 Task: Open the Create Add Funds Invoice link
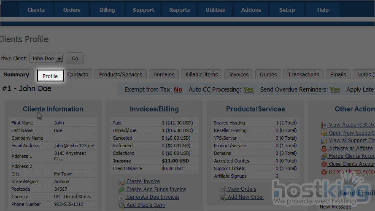click(156, 189)
